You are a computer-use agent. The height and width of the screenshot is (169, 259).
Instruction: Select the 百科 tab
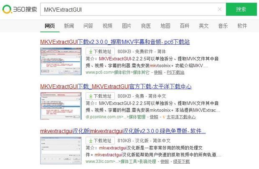[185, 26]
